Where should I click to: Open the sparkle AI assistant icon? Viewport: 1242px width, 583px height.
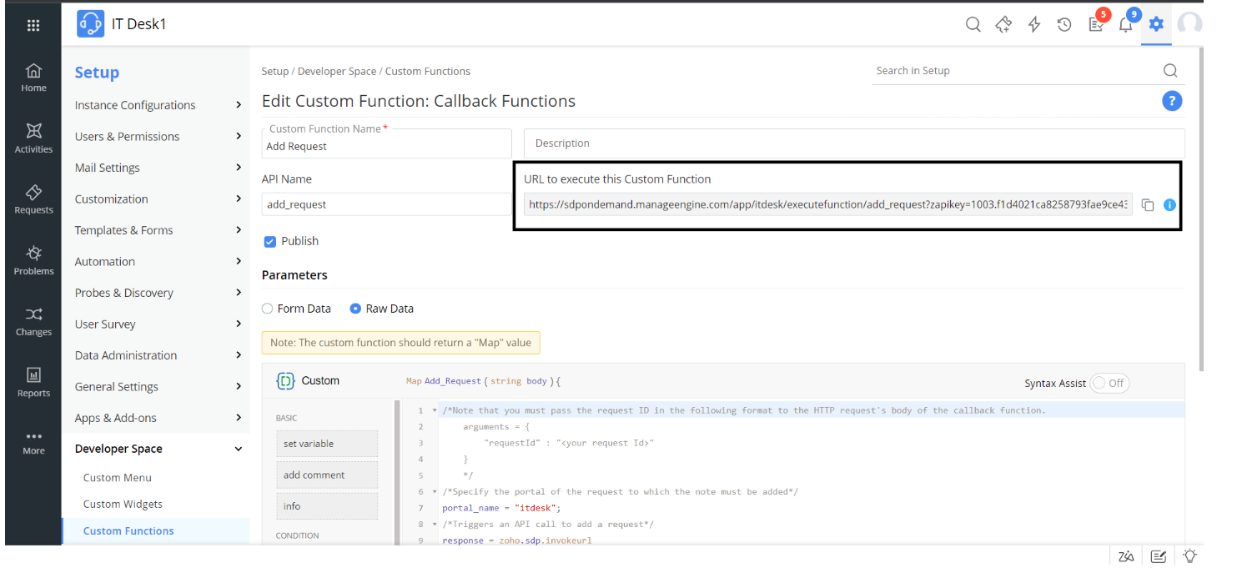pos(1003,24)
